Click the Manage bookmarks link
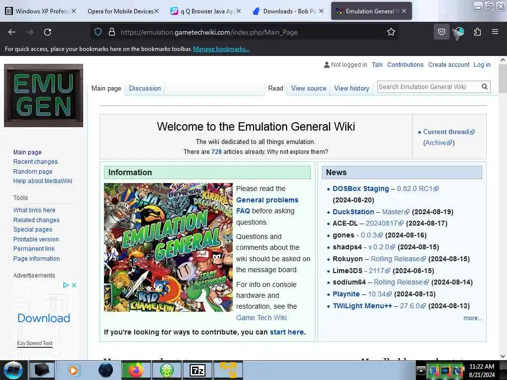 (x=221, y=49)
